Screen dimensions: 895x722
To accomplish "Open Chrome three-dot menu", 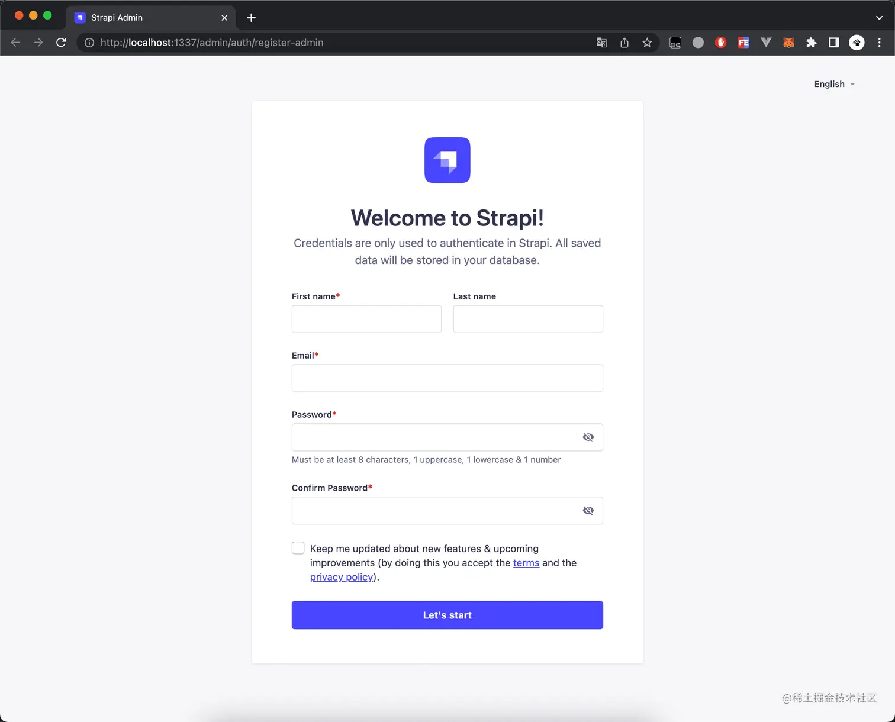I will [880, 43].
